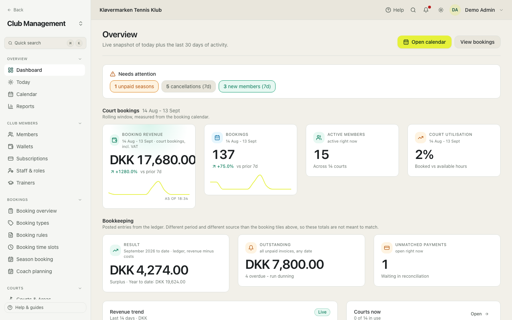
Task: Click the Open calendar button
Action: [x=425, y=42]
